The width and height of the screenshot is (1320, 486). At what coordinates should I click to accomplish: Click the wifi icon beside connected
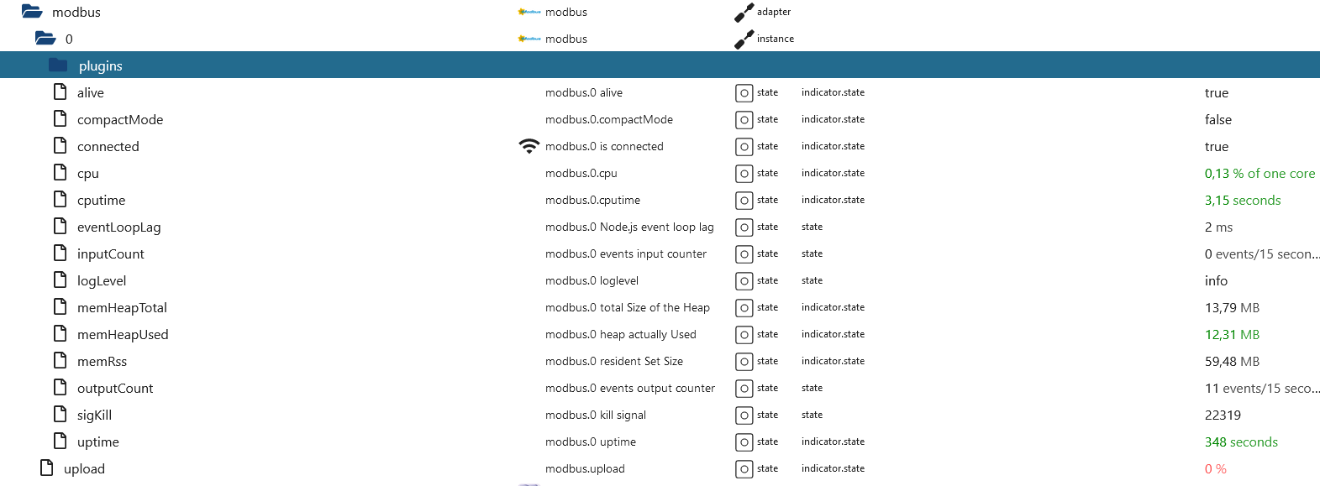click(x=529, y=146)
